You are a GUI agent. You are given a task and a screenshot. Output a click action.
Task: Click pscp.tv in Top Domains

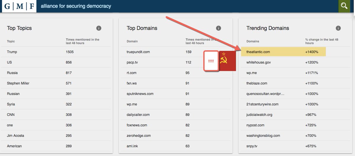coord(133,62)
